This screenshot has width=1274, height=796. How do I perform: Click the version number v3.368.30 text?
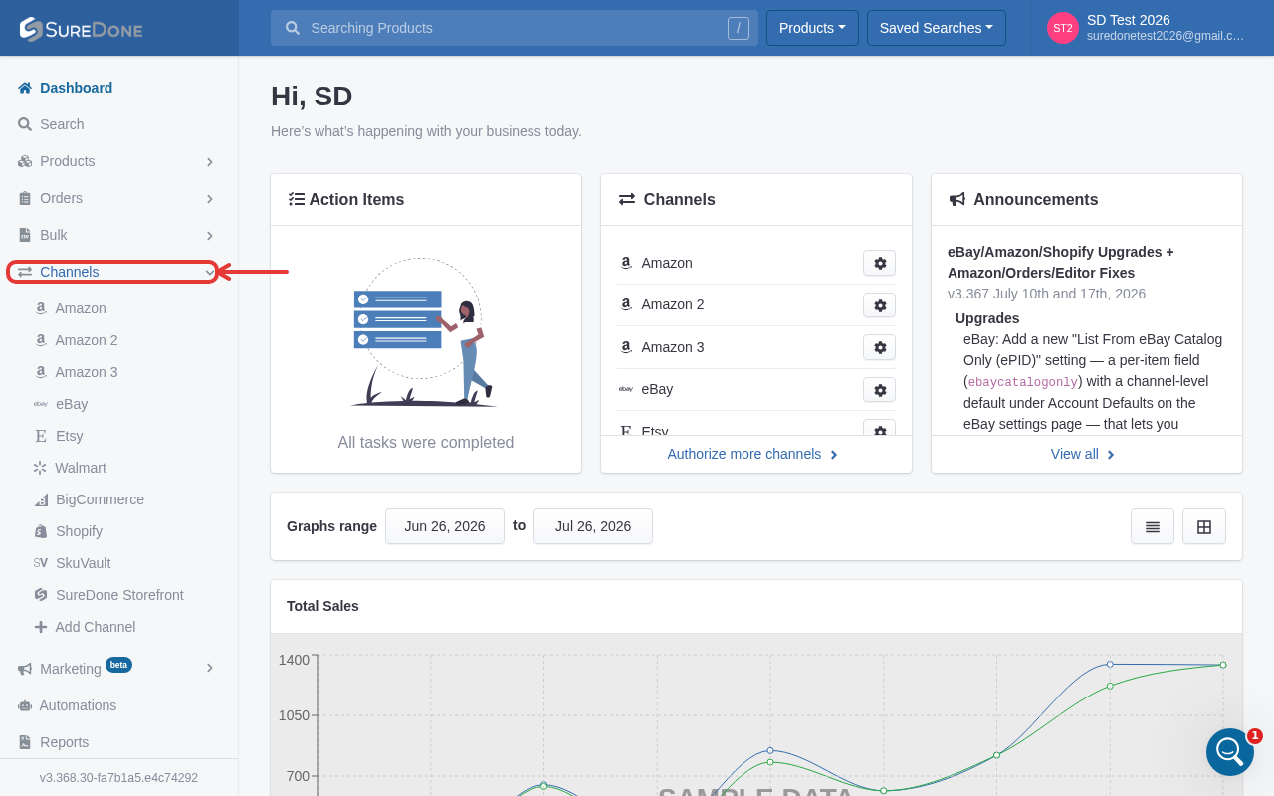click(118, 778)
